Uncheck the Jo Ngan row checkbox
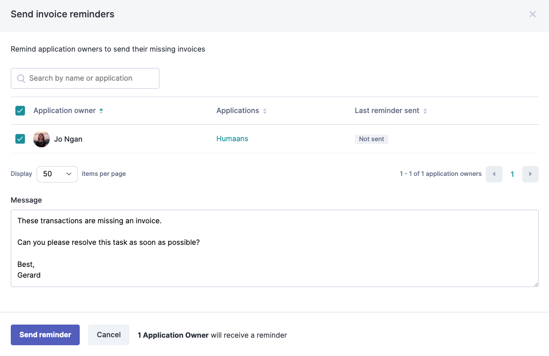 pyautogui.click(x=20, y=139)
